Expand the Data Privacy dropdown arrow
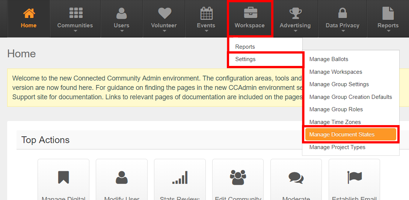 [x=343, y=31]
